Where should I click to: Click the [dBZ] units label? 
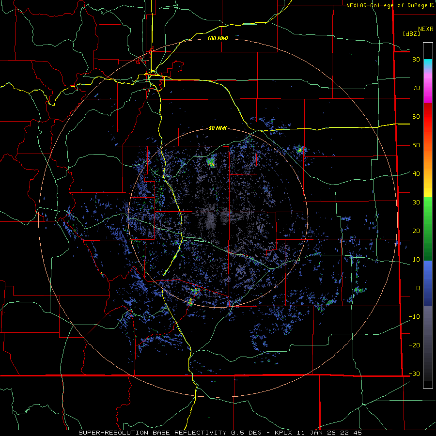[411, 33]
